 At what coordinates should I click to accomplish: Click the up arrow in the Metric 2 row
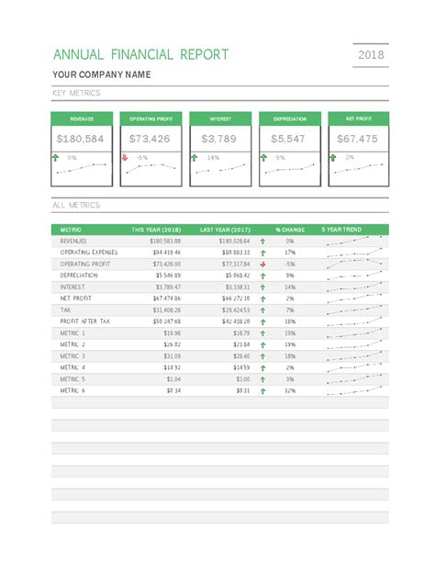pyautogui.click(x=262, y=344)
